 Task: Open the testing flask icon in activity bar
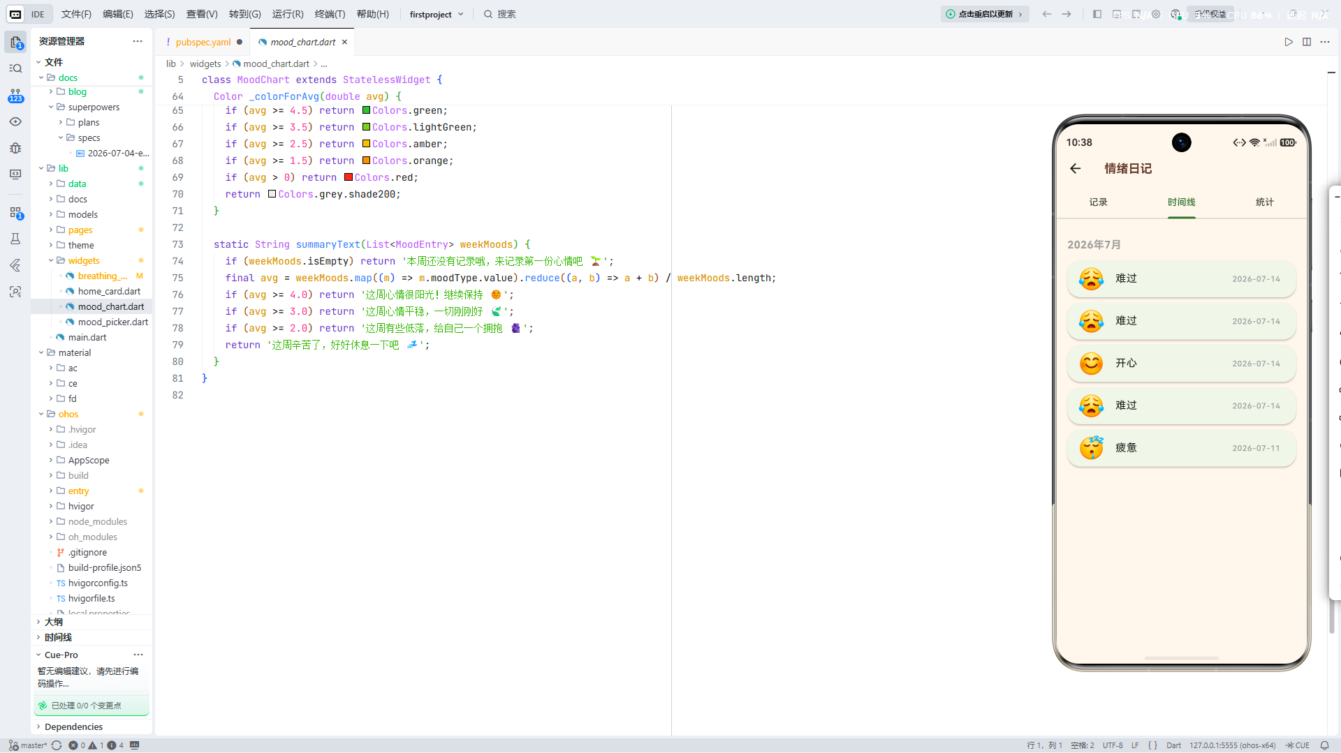click(x=15, y=239)
